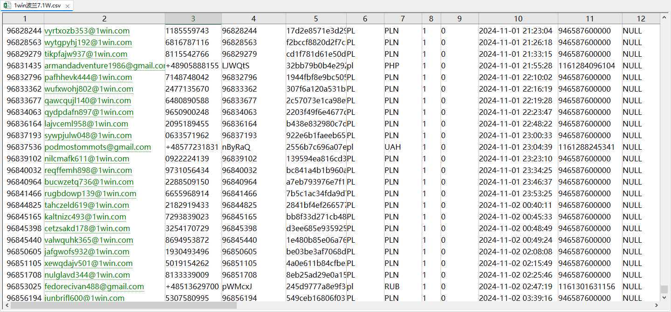Click the vertical scrollbar down arrow
Screen dimensions: 671x312
click(x=664, y=298)
